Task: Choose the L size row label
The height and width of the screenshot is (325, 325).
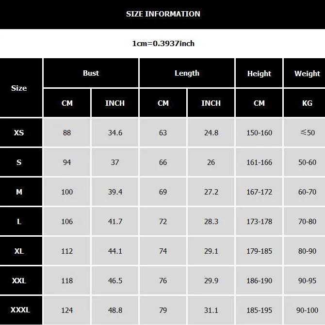Action: click(x=19, y=221)
